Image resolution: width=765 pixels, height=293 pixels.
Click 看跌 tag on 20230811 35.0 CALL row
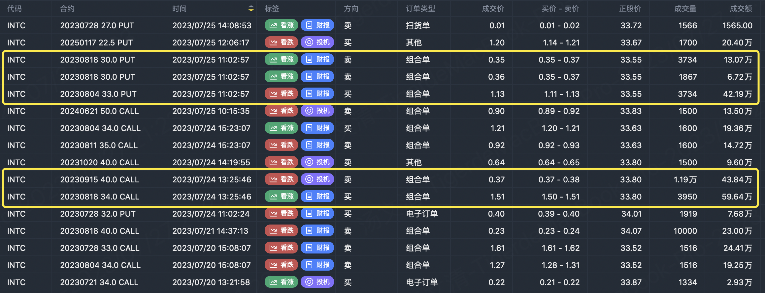point(282,145)
